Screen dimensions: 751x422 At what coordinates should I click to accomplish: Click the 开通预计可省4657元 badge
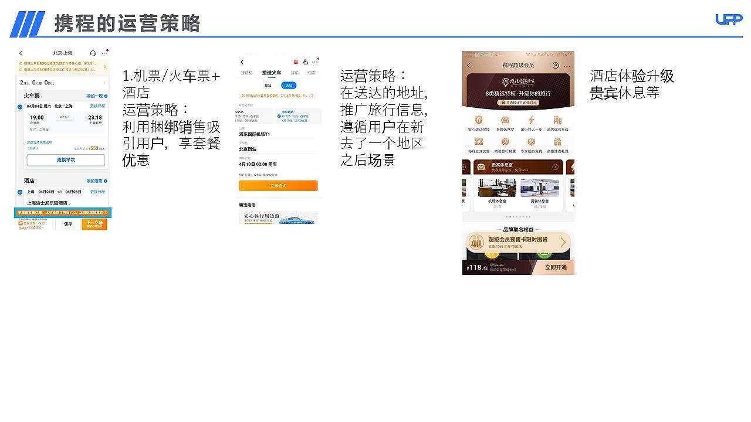tap(519, 103)
